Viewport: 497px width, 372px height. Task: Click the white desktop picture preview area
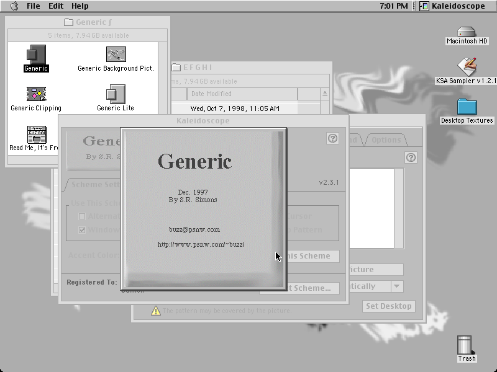(x=372, y=208)
